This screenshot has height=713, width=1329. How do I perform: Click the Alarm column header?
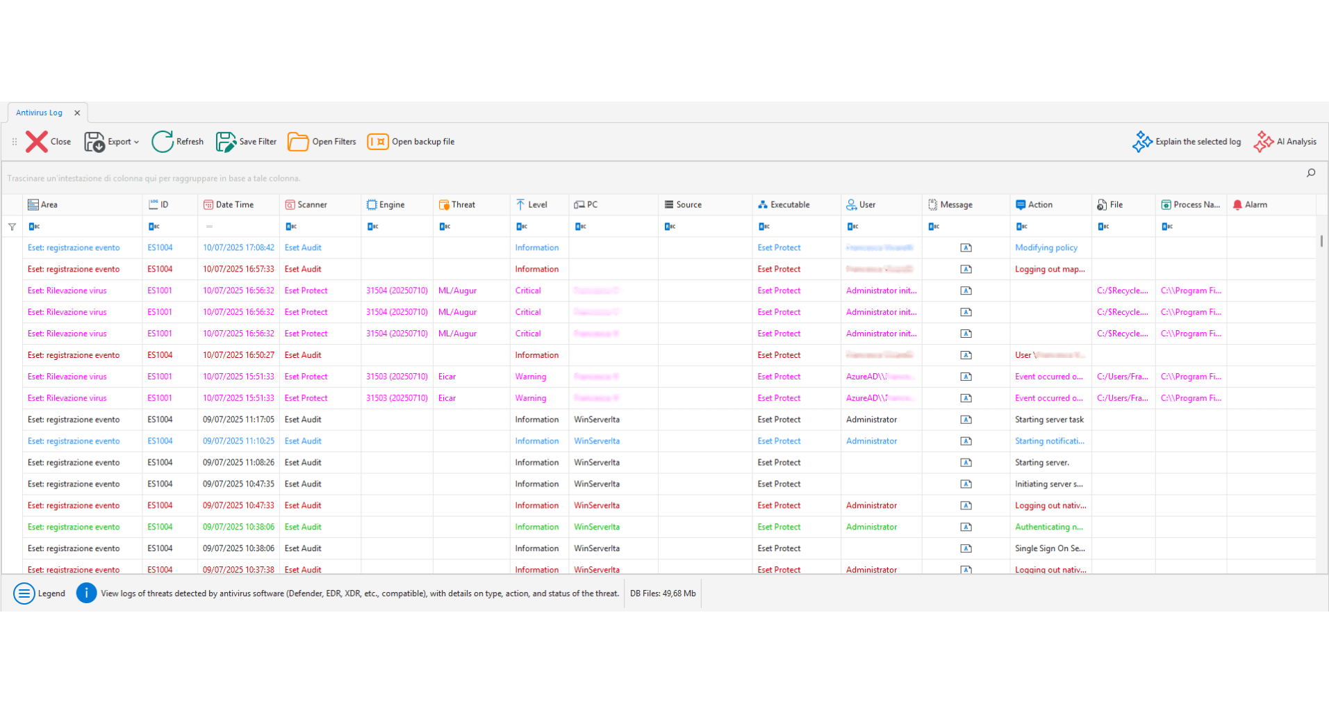tap(1255, 205)
